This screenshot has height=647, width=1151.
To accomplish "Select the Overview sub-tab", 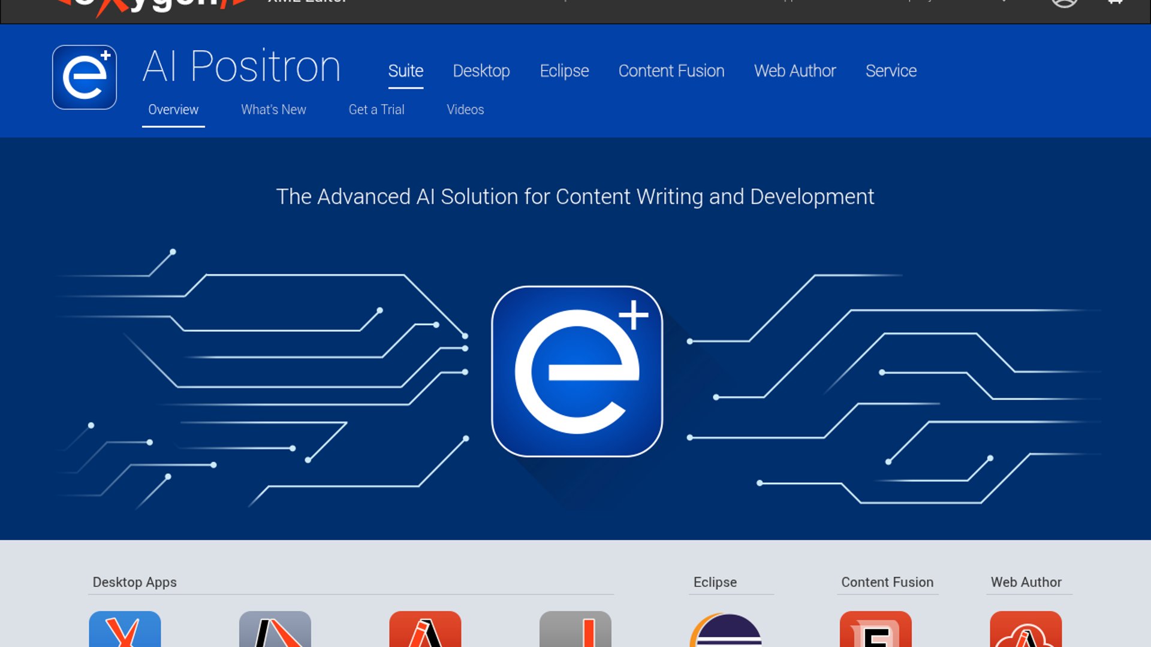I will click(173, 110).
